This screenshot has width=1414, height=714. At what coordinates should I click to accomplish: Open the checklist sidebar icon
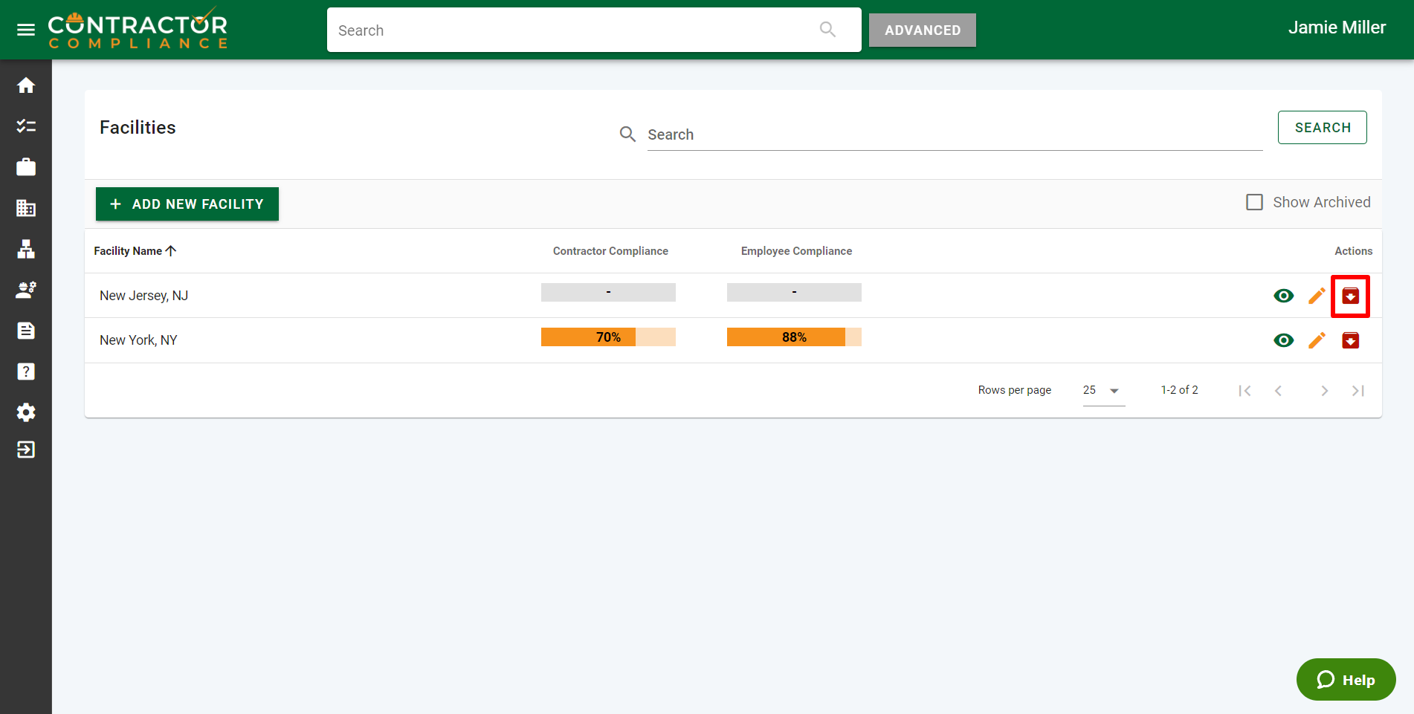click(26, 126)
